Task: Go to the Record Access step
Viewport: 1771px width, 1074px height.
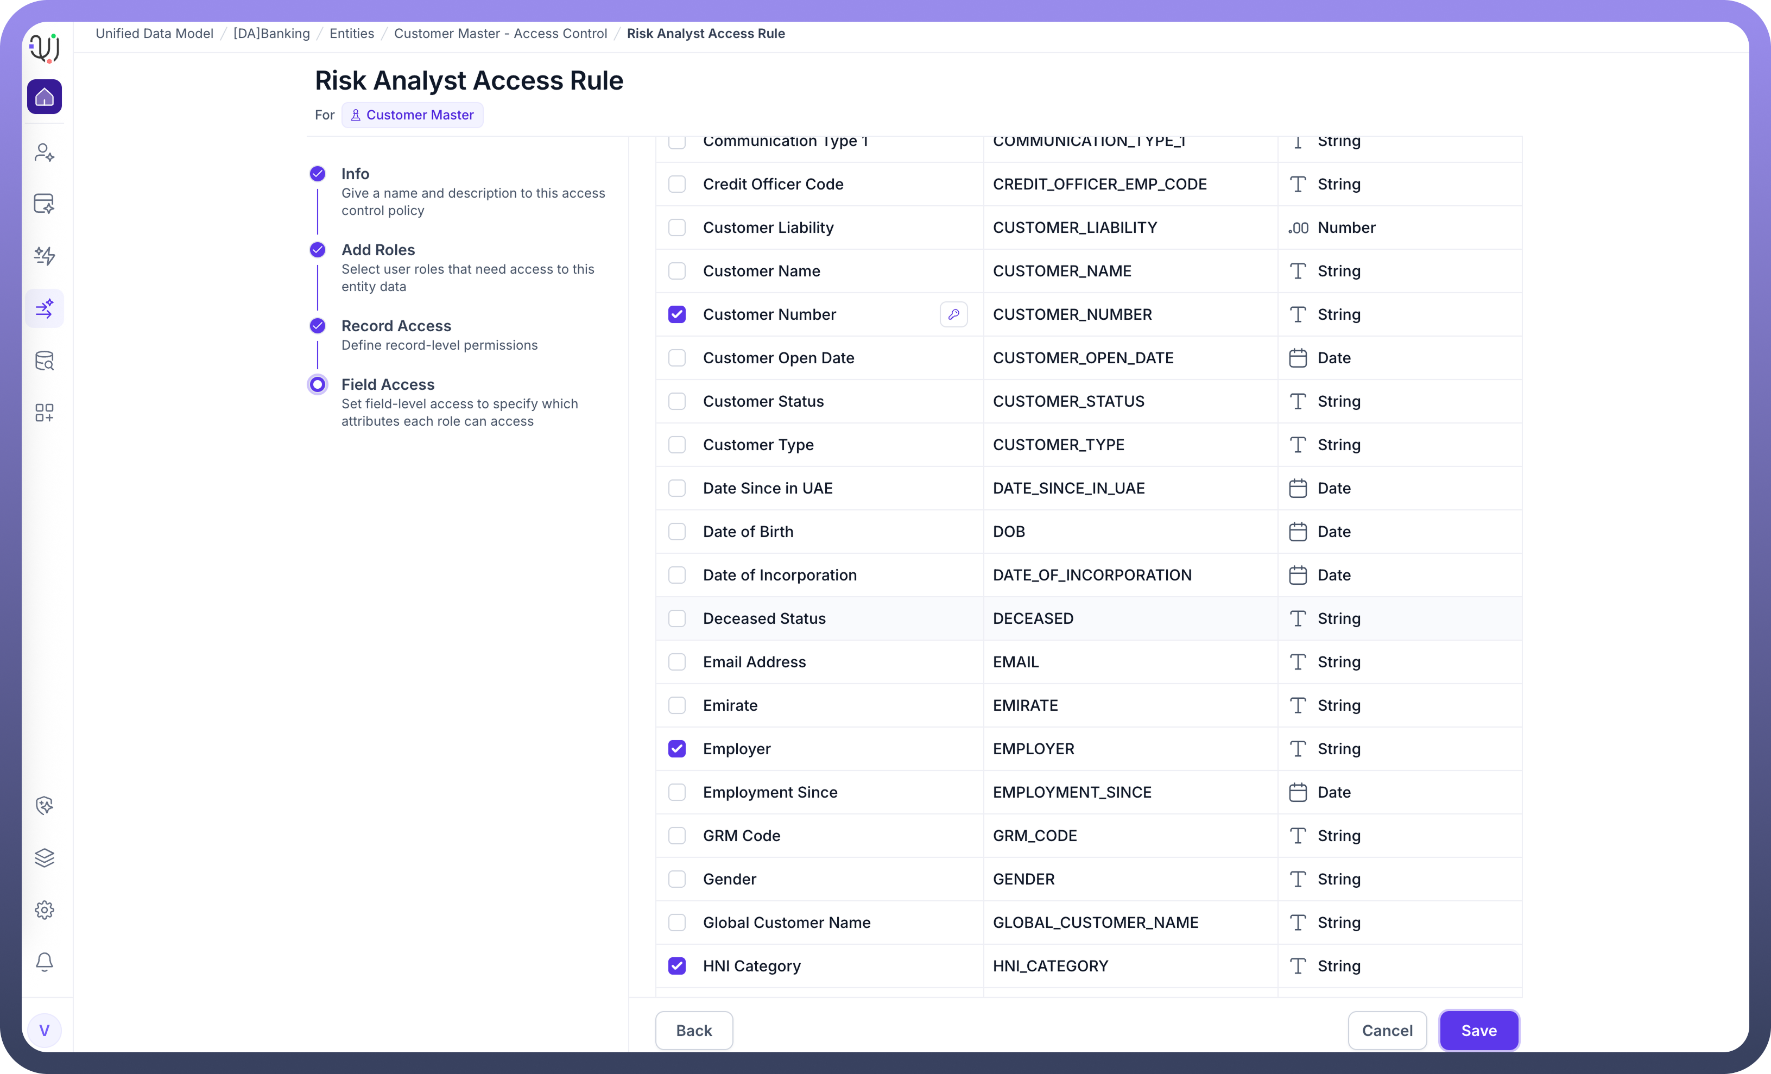Action: 396,326
